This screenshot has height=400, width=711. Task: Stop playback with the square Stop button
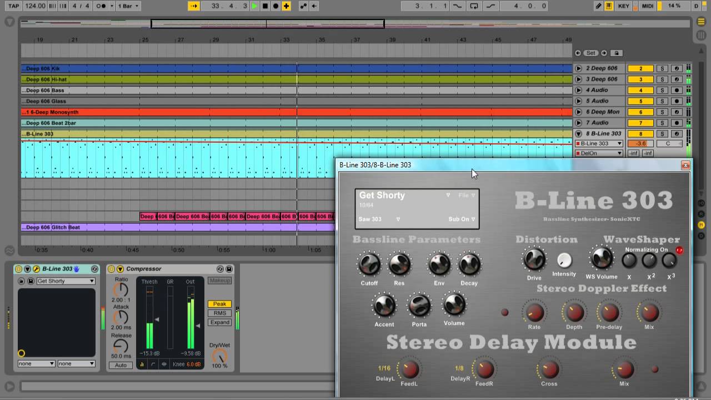[265, 6]
